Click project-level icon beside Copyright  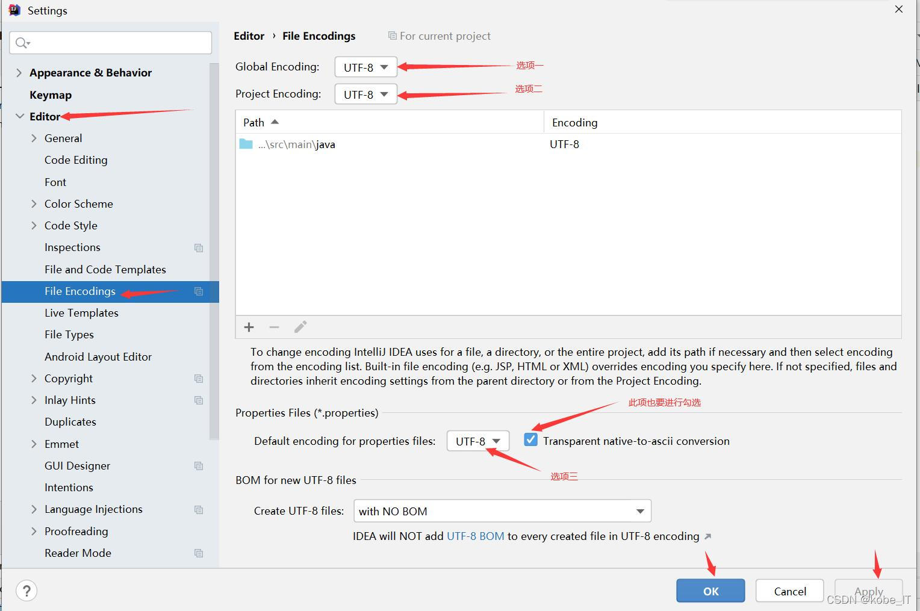199,379
